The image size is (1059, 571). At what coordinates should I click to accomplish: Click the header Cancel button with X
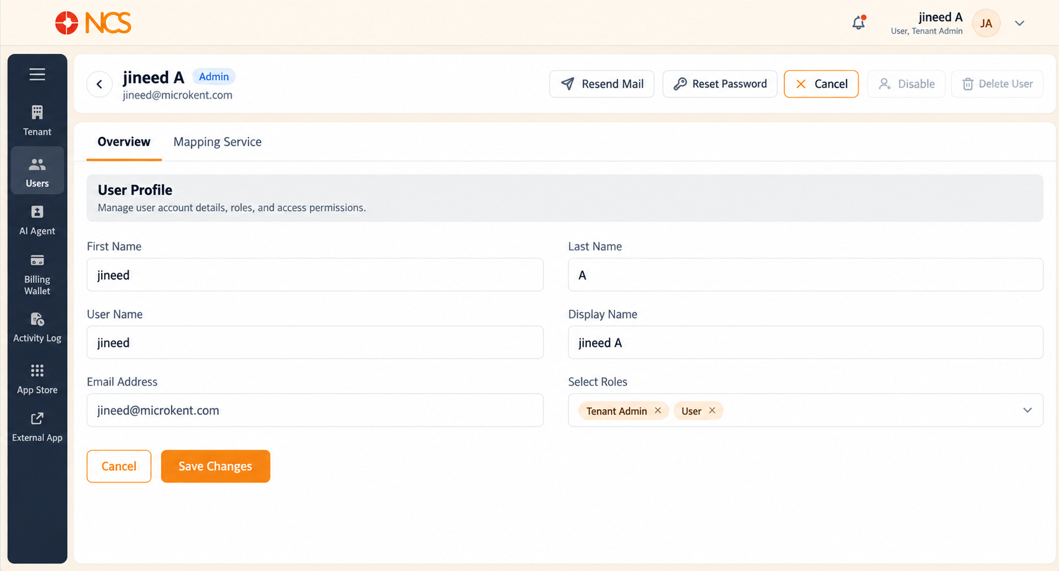(x=821, y=84)
